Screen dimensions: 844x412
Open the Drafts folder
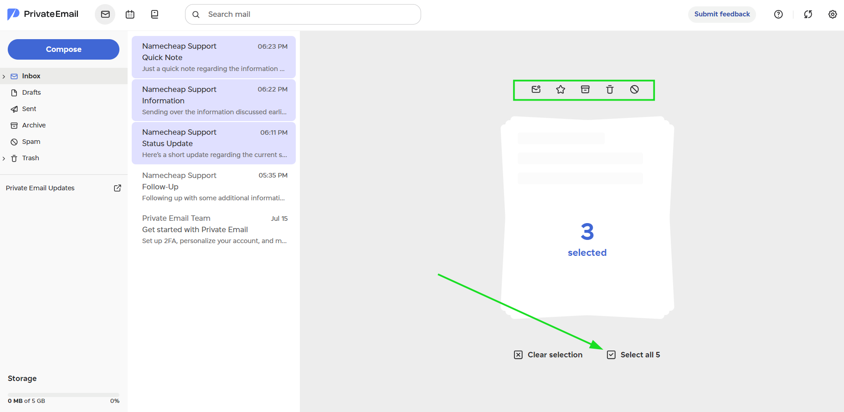point(64,92)
